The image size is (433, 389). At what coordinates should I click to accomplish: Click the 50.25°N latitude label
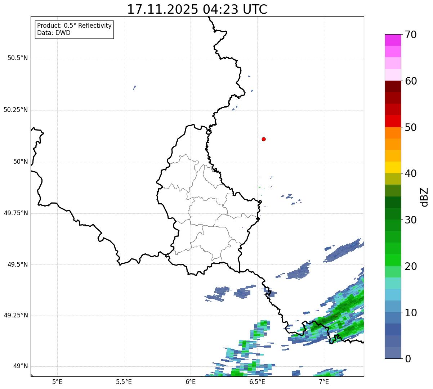[x=15, y=110]
